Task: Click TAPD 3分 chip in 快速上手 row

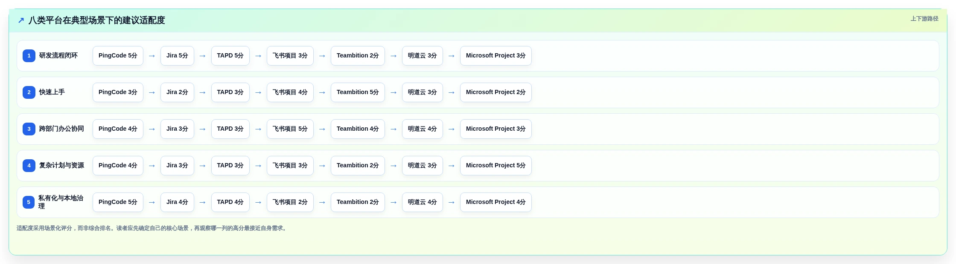Action: click(230, 92)
